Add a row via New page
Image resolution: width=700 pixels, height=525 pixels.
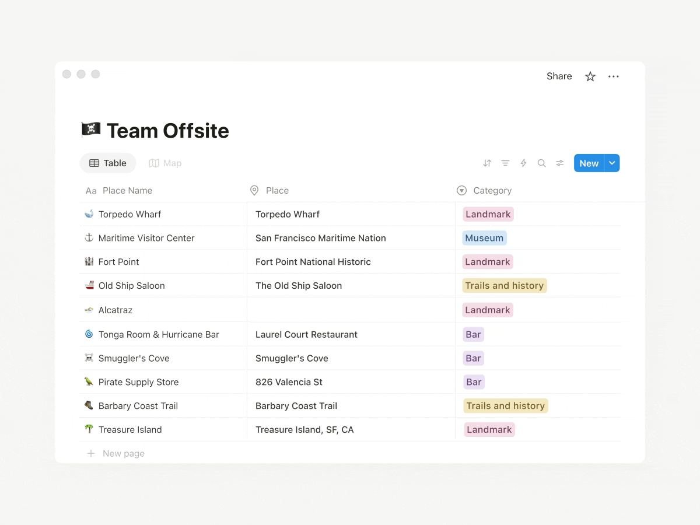click(116, 453)
